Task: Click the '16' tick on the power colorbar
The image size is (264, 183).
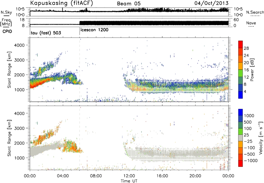Action: coord(246,70)
